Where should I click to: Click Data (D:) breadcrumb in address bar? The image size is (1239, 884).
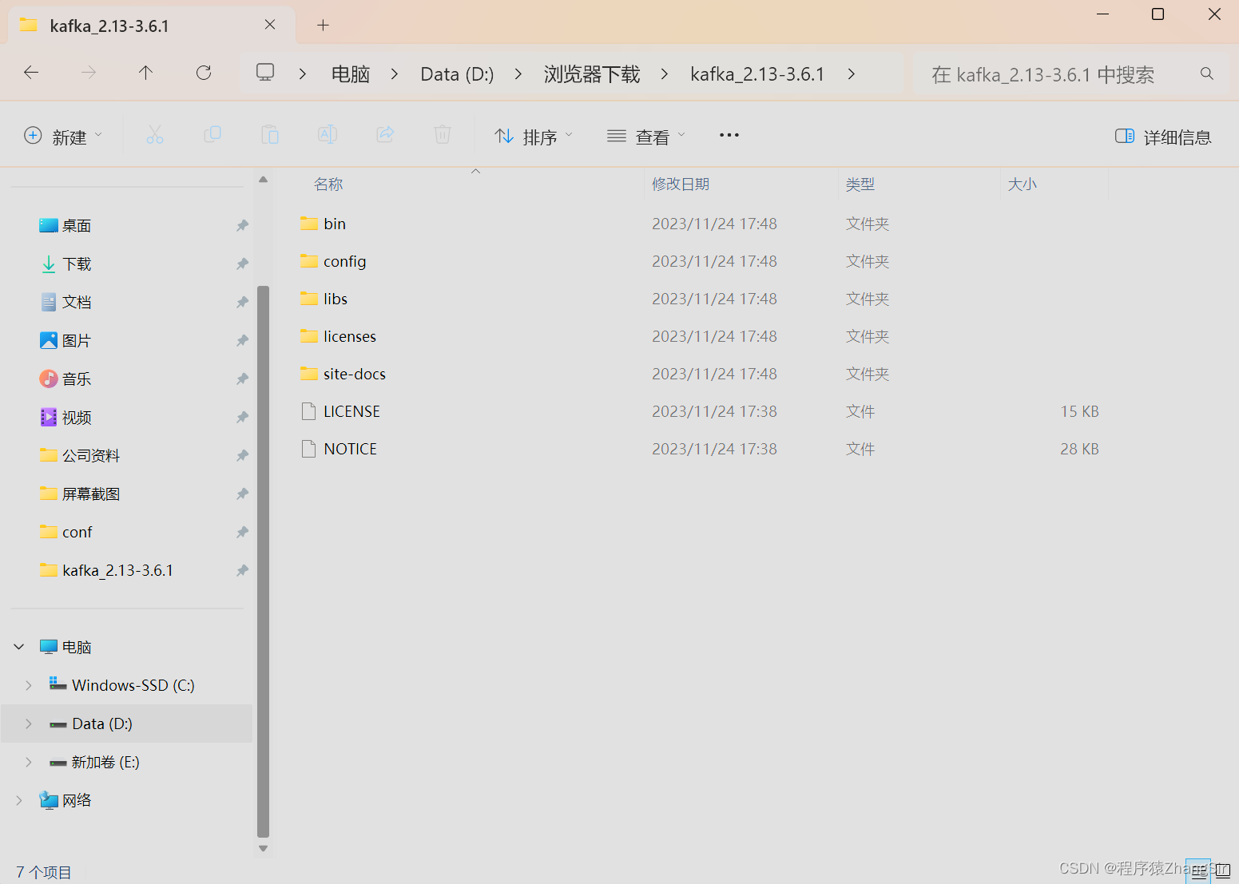coord(457,74)
